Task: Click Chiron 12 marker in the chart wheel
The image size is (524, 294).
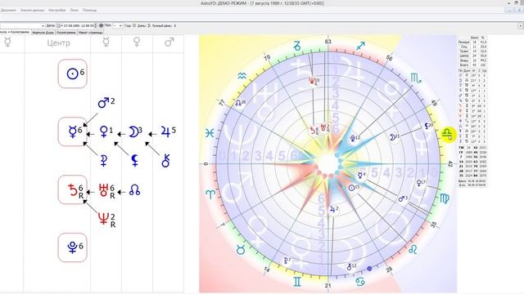Action: tap(351, 267)
